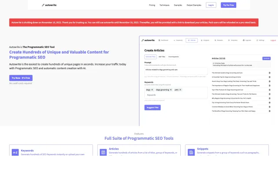Click the 'Try Now - It's Free' button
This screenshot has width=278, height=173.
click(21, 78)
